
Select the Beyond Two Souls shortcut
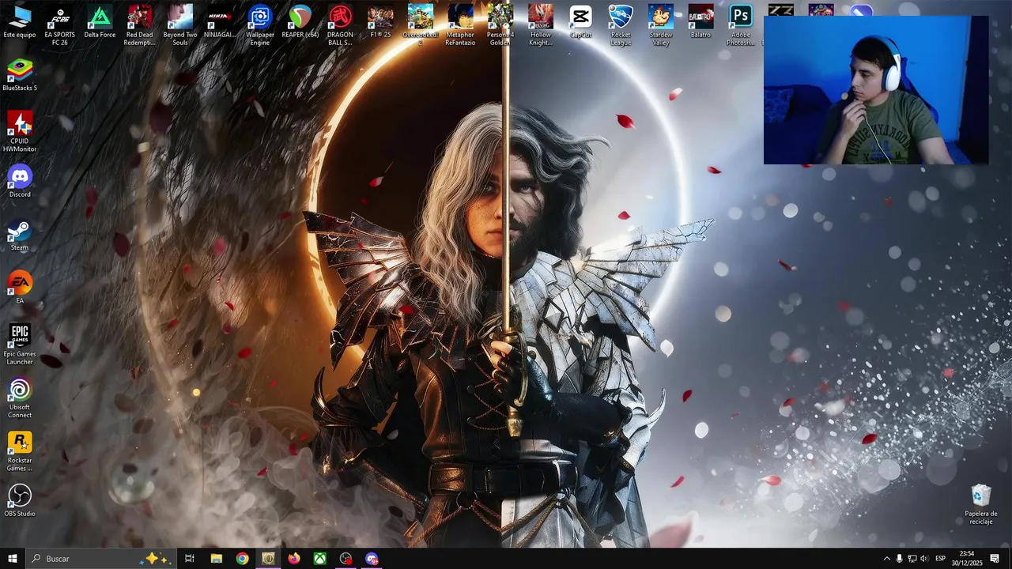(180, 25)
